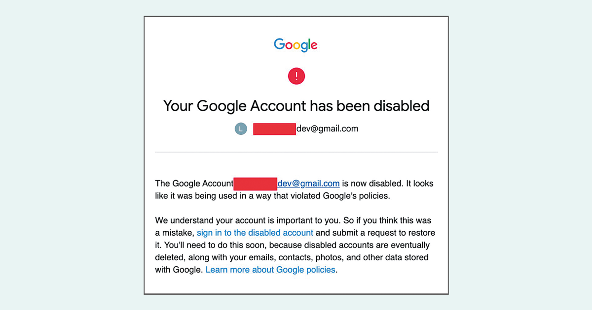
Task: Click the blue "G" in Google logo
Action: tap(279, 44)
